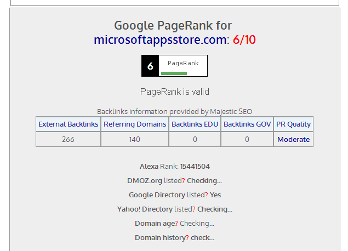This screenshot has width=348, height=251.
Task: Click the Domain age checking line
Action: [174, 223]
